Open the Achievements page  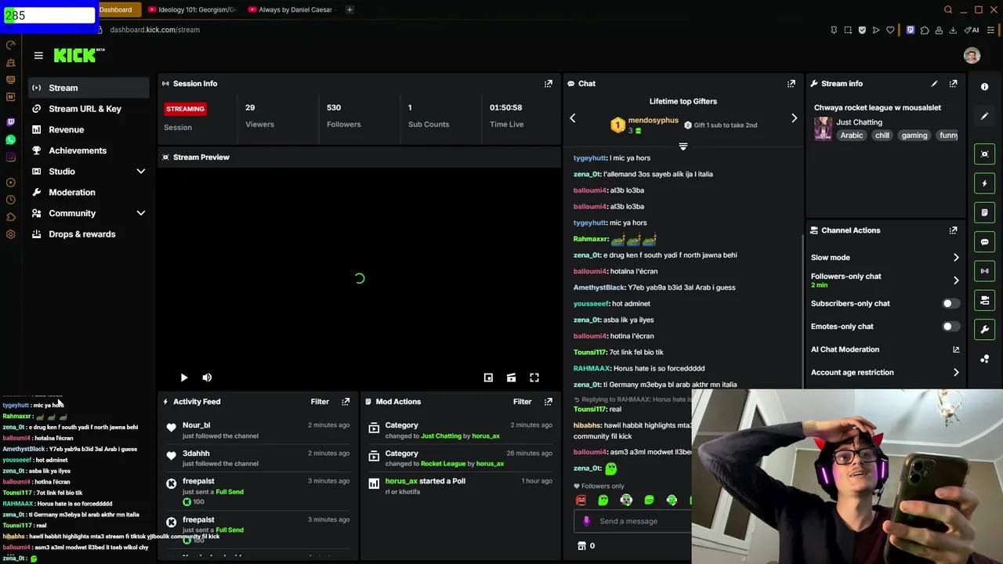pyautogui.click(x=88, y=150)
